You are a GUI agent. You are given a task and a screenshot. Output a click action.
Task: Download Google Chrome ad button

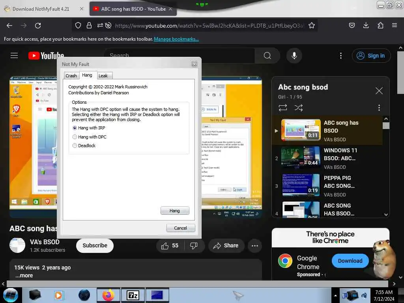click(x=350, y=261)
